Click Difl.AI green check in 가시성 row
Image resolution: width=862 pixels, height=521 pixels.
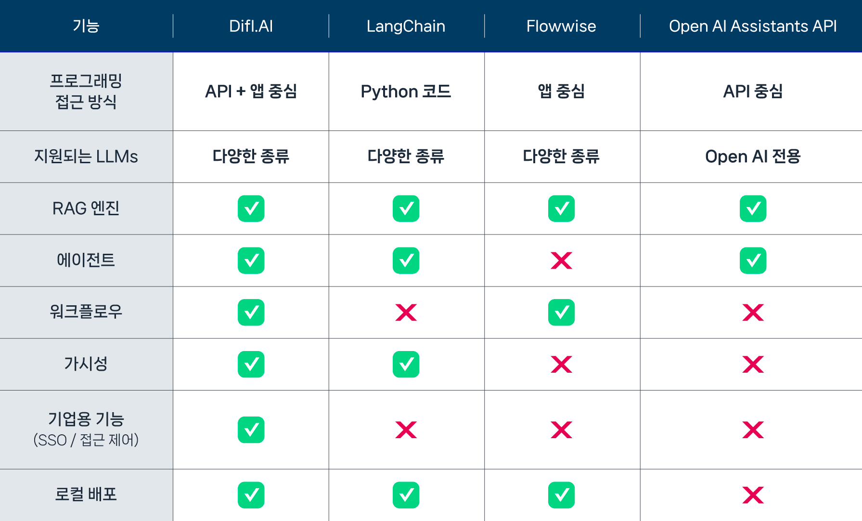(251, 365)
